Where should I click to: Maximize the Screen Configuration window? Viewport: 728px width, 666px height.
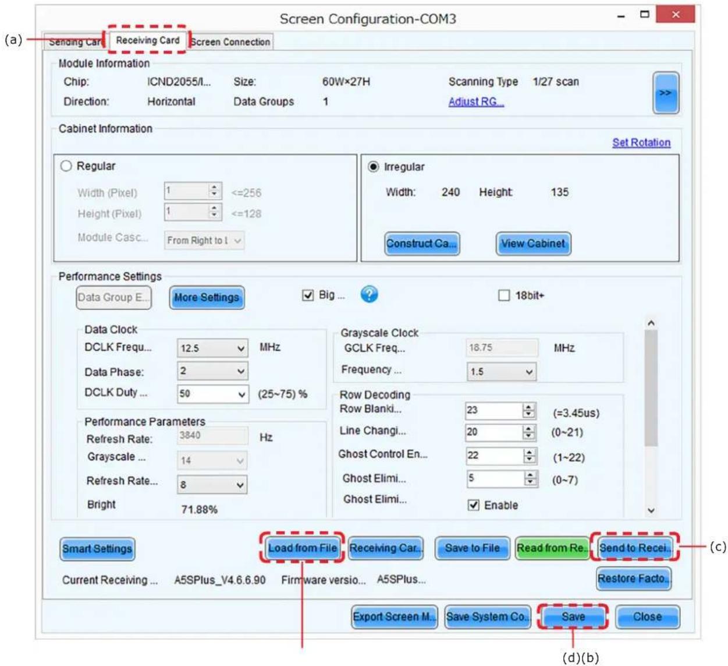(x=644, y=15)
